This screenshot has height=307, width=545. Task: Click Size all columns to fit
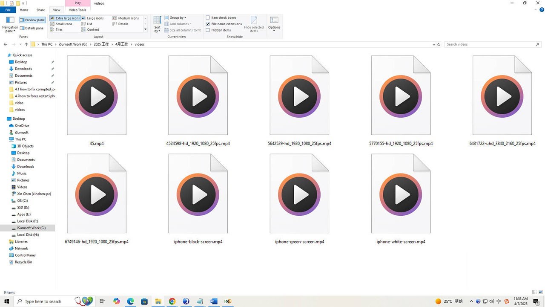182,30
